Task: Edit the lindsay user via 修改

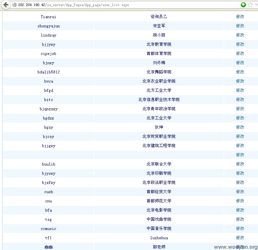Action: click(x=240, y=35)
